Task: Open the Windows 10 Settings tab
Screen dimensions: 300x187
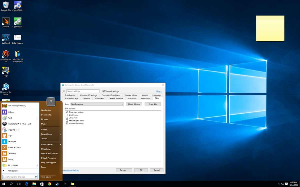Action: coord(88,95)
